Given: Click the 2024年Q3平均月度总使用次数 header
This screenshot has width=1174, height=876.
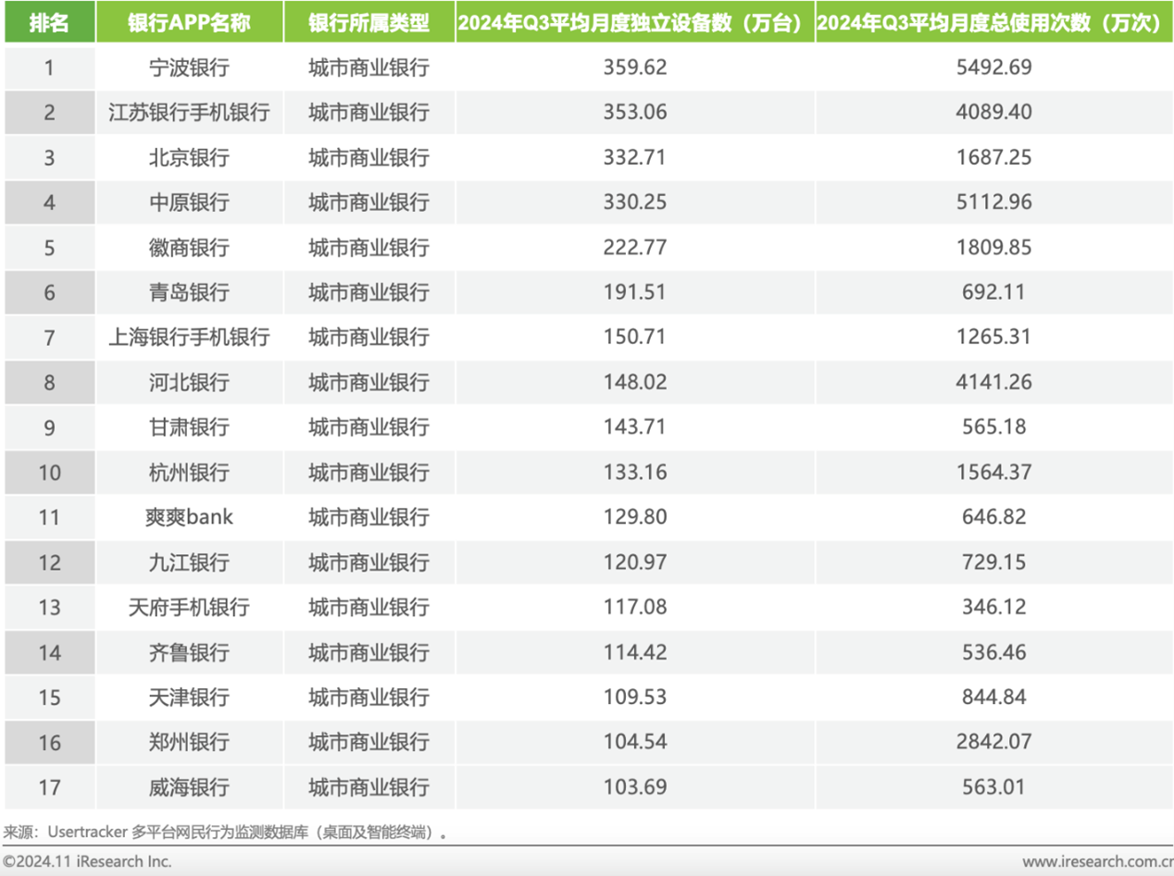Looking at the screenshot, I should click(994, 22).
